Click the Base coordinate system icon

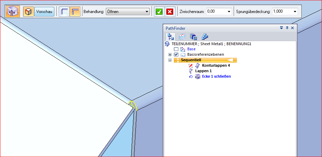[183, 49]
